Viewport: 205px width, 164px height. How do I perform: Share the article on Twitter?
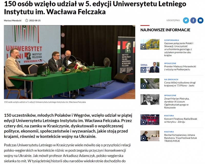tap(186, 20)
